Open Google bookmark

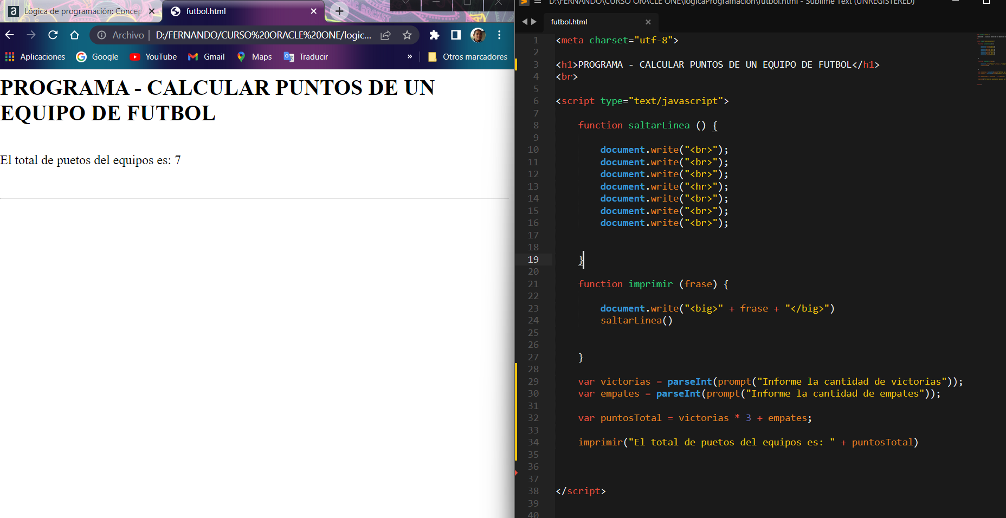(98, 57)
